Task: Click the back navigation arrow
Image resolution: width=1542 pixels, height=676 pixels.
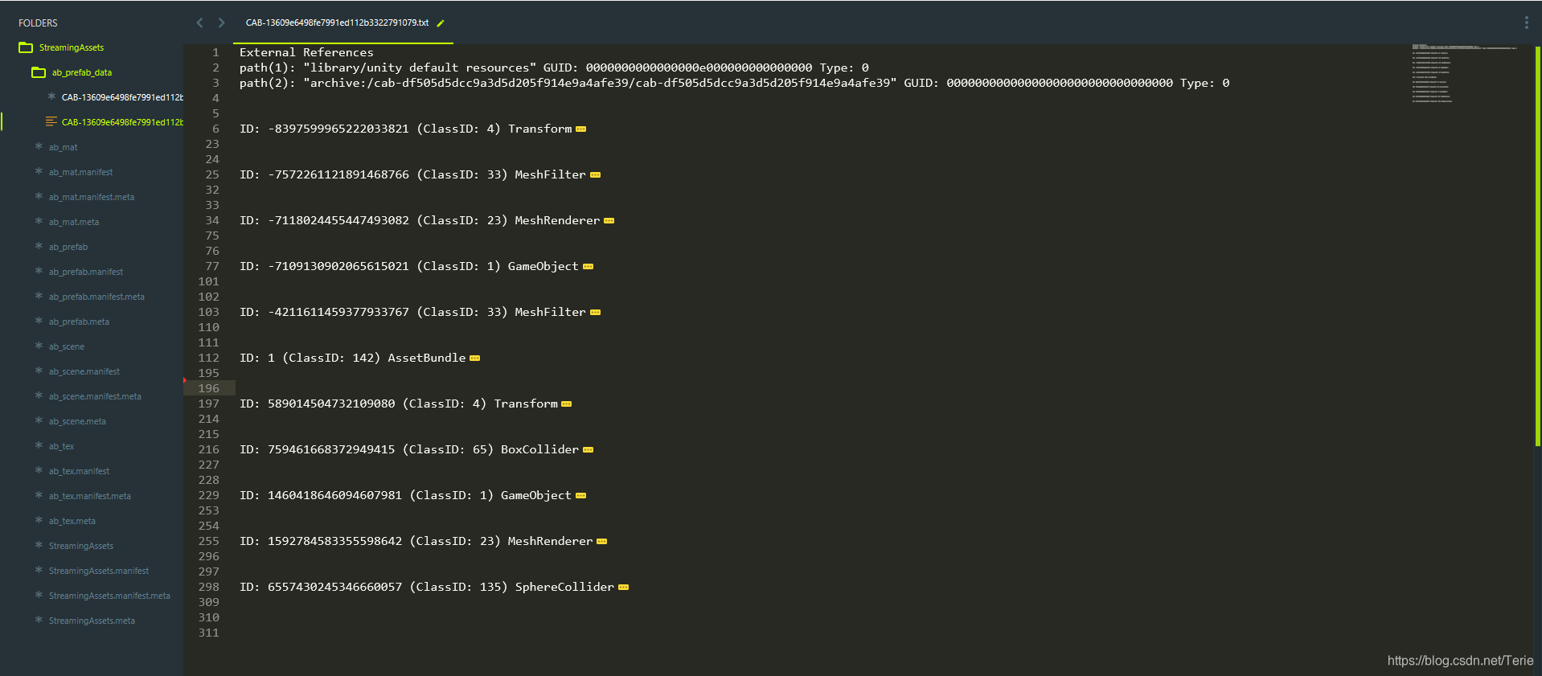Action: 199,23
